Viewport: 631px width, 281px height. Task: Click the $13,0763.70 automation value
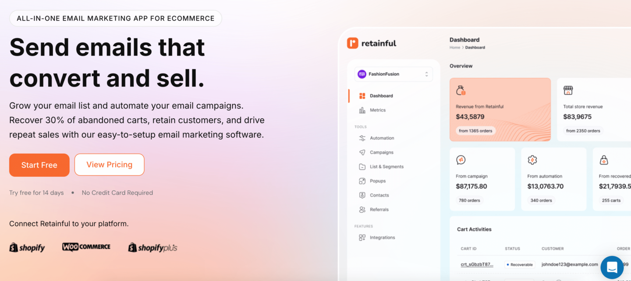coord(546,186)
